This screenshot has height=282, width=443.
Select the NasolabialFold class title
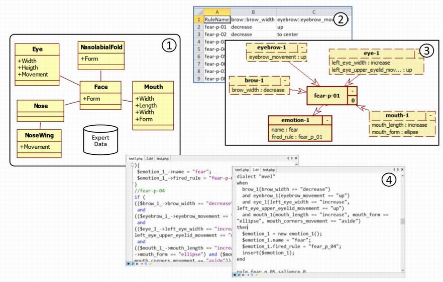pos(101,47)
